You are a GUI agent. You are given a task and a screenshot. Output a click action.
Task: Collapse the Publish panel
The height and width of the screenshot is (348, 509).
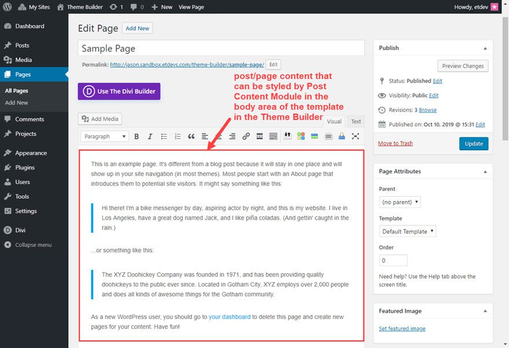[x=485, y=48]
